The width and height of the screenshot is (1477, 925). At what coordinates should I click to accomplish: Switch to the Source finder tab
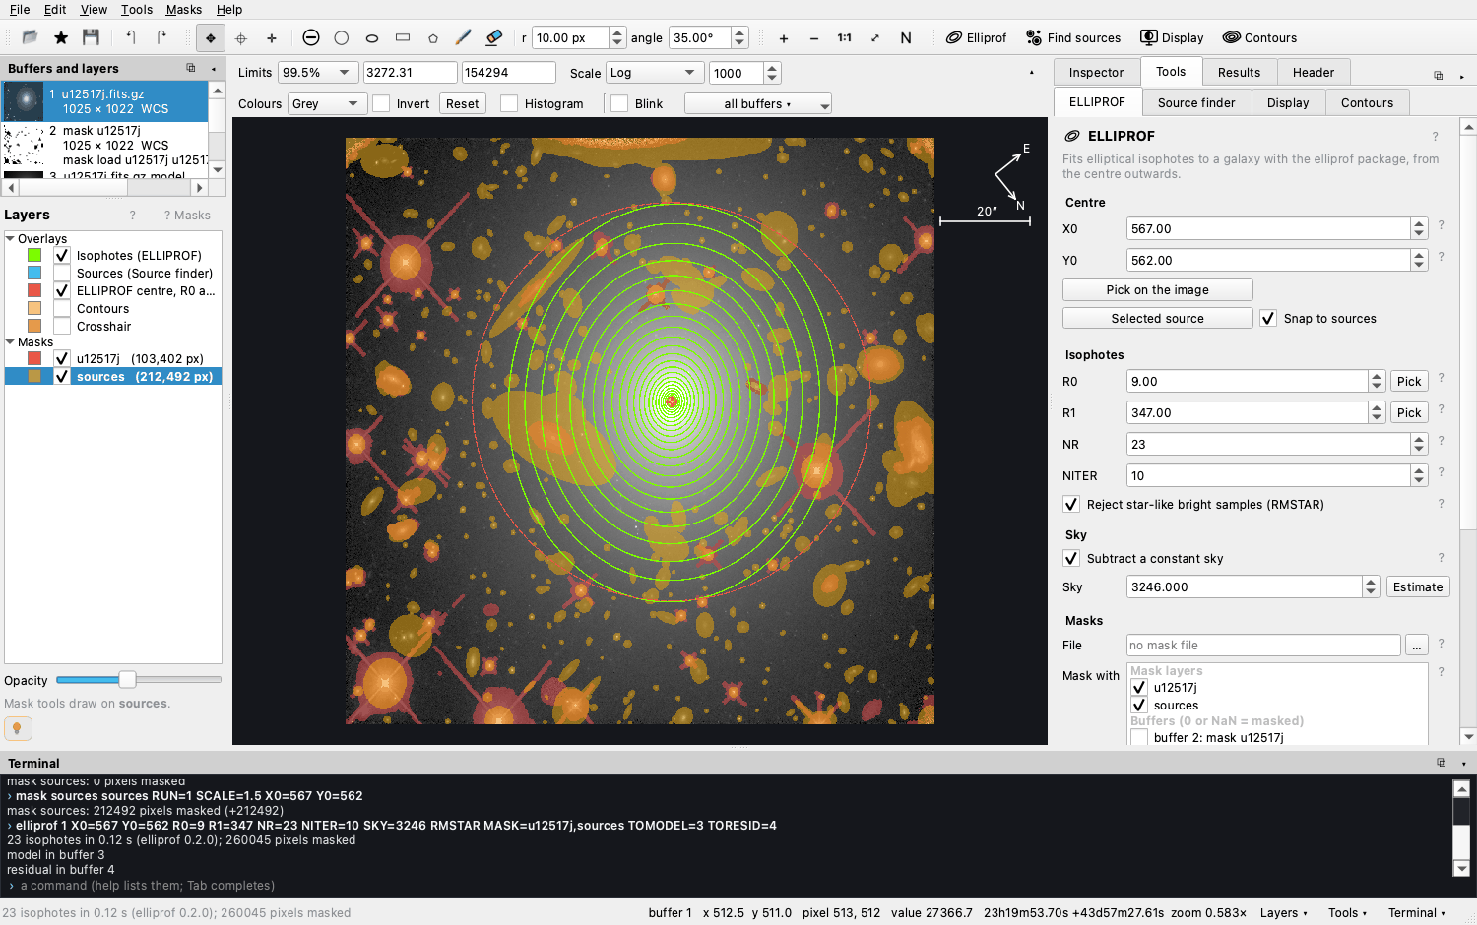point(1196,102)
